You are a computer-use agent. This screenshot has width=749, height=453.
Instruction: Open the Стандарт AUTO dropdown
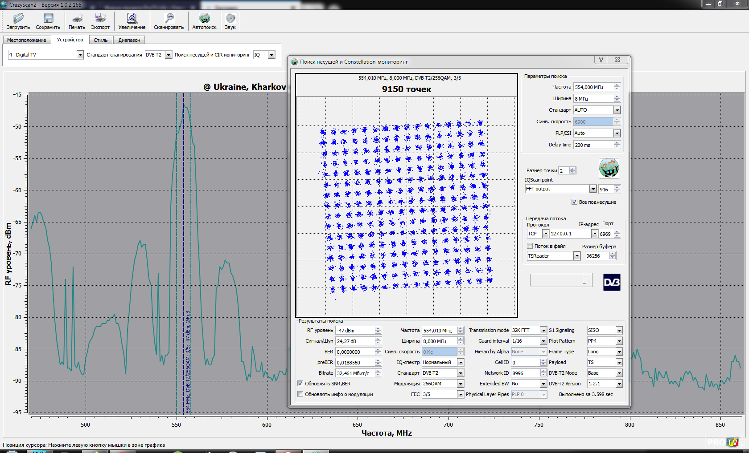click(x=617, y=110)
